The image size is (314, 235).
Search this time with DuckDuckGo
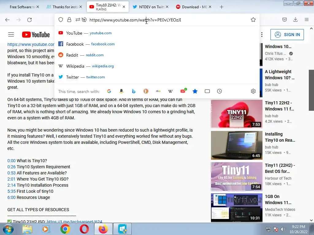tap(146, 91)
